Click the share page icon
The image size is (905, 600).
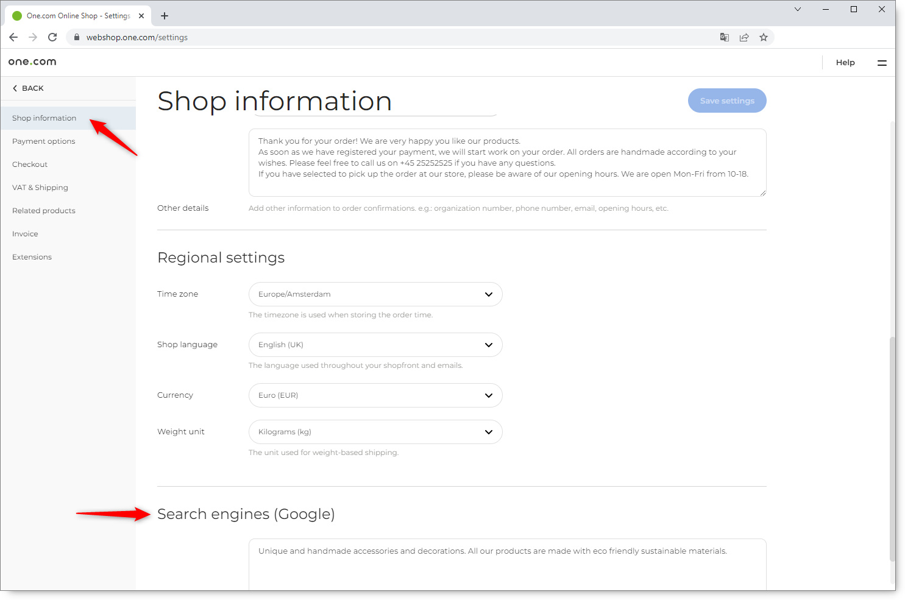744,37
